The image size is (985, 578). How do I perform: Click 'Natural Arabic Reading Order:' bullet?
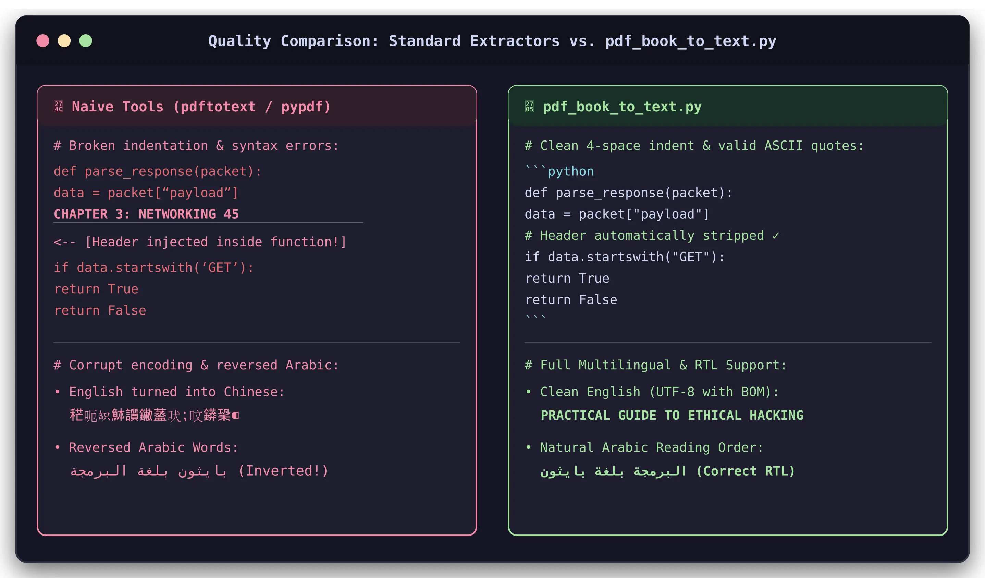[644, 447]
